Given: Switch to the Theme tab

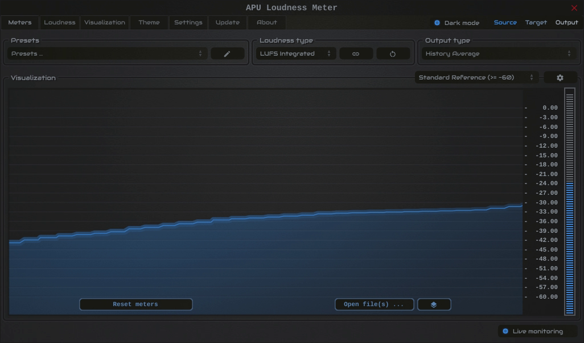Looking at the screenshot, I should pos(149,22).
